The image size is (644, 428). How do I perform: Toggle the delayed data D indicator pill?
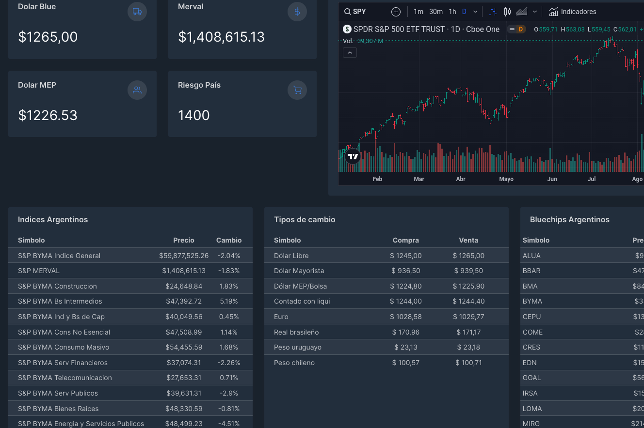(516, 29)
